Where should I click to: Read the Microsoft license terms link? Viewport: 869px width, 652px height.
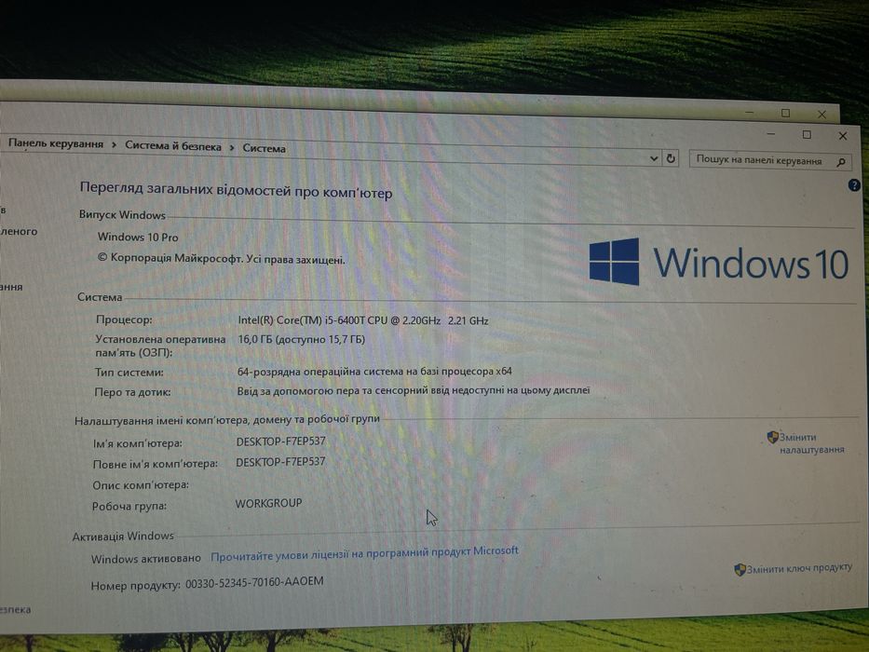[x=365, y=553]
